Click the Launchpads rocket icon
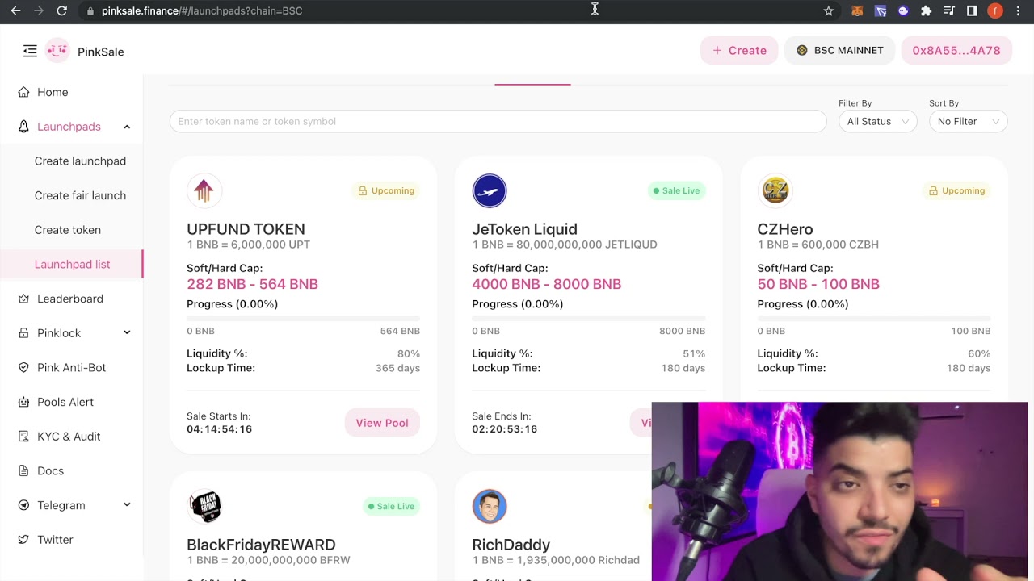 point(23,127)
